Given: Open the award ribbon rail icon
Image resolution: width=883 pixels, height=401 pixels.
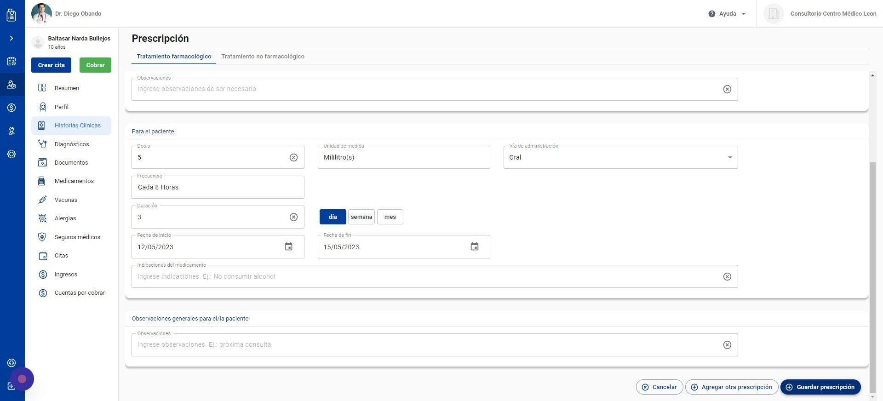Looking at the screenshot, I should pos(11,131).
